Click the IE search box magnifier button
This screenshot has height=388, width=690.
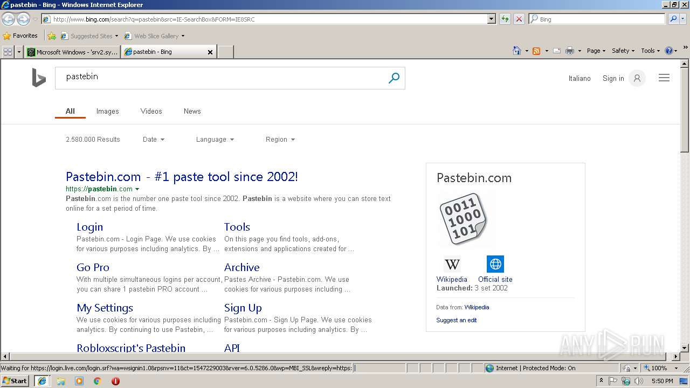point(673,19)
